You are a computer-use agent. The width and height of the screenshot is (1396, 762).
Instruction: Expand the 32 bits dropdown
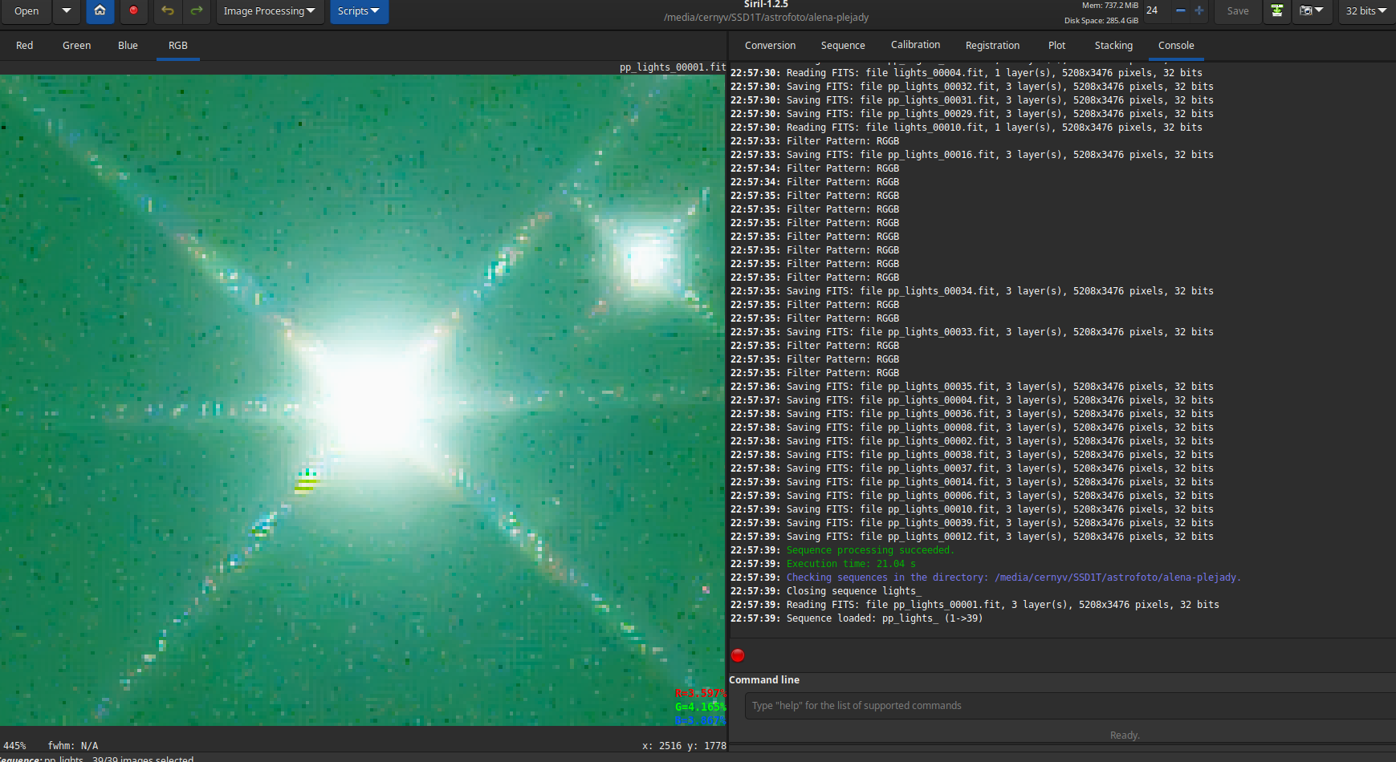(1366, 10)
